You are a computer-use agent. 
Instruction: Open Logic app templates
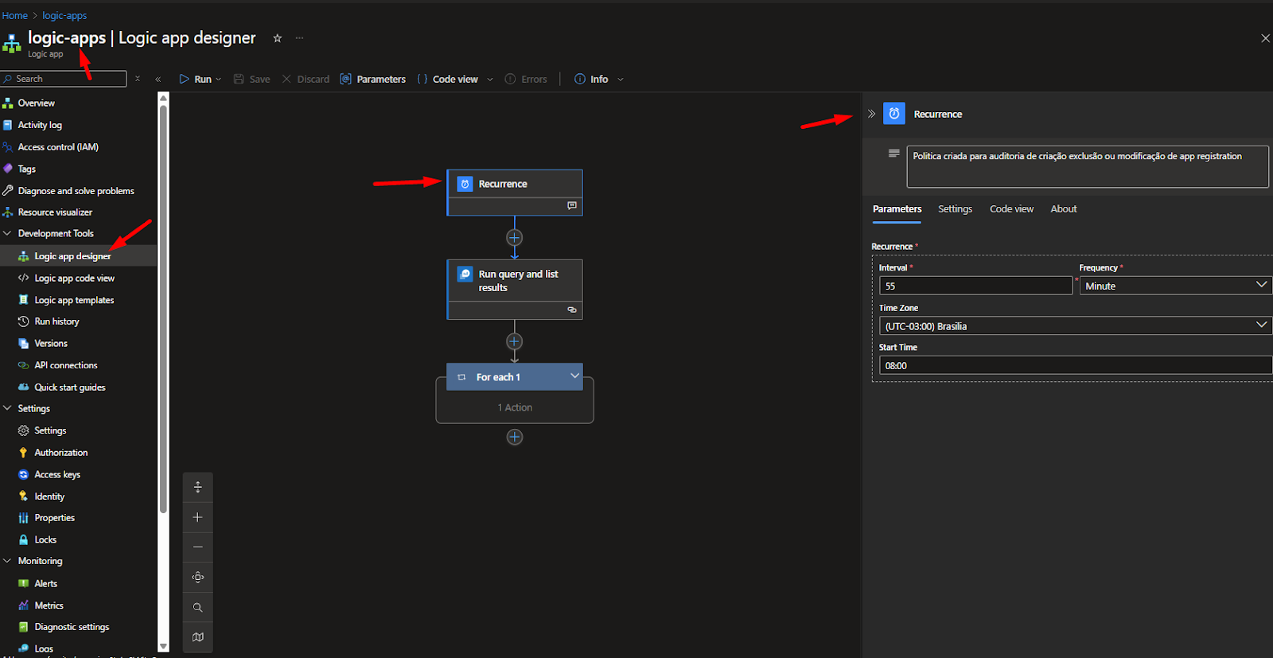coord(74,300)
